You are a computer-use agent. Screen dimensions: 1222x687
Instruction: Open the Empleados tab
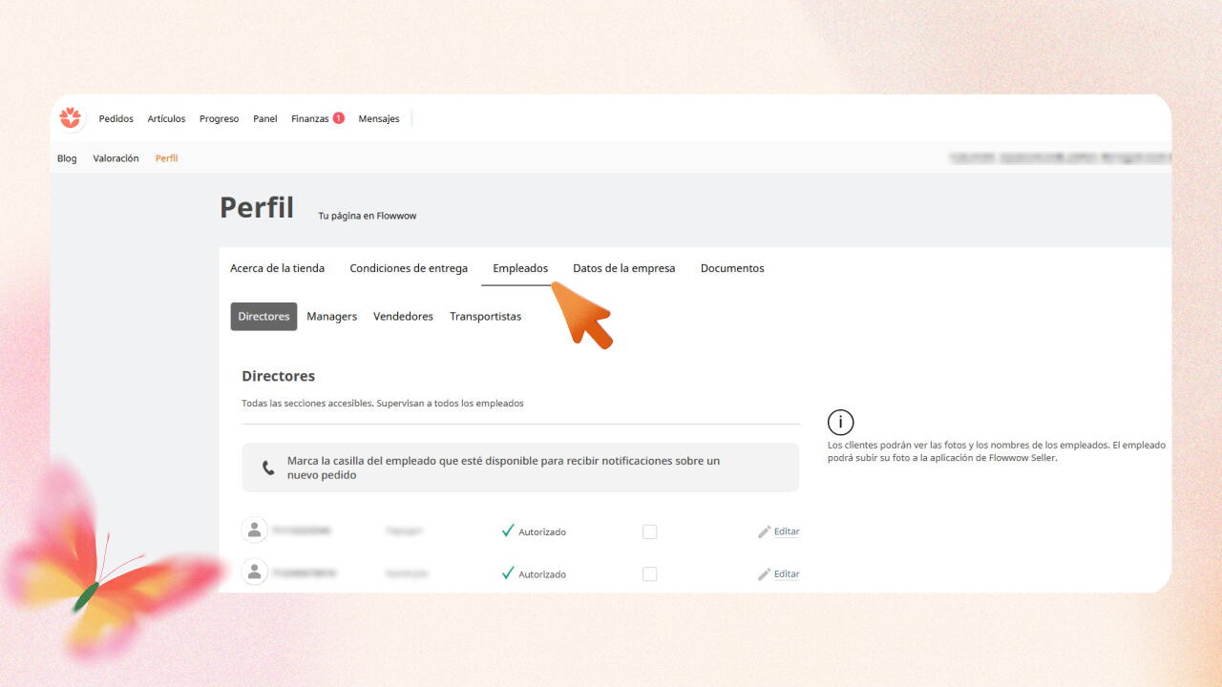pos(520,268)
